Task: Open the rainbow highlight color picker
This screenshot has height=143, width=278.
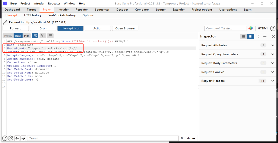Action: tap(250, 28)
